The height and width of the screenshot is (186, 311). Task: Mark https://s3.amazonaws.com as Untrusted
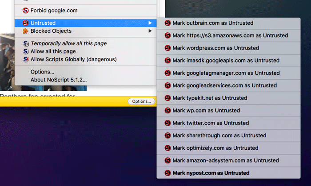228,35
